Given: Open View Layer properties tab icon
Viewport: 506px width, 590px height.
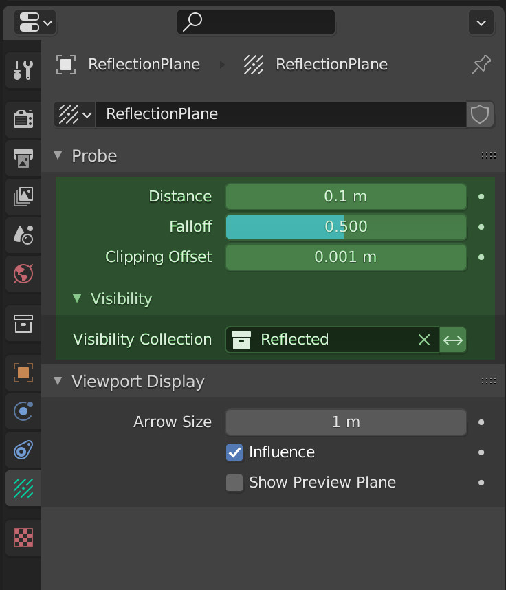Looking at the screenshot, I should pyautogui.click(x=23, y=197).
